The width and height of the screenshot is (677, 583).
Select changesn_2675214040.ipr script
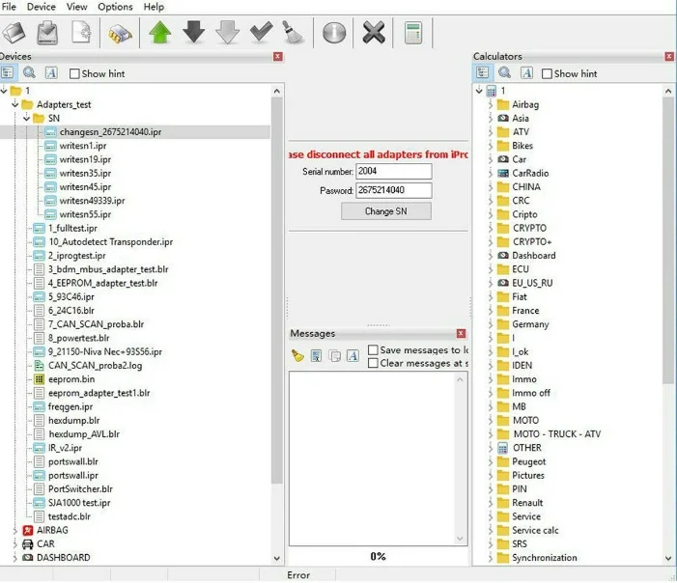110,131
